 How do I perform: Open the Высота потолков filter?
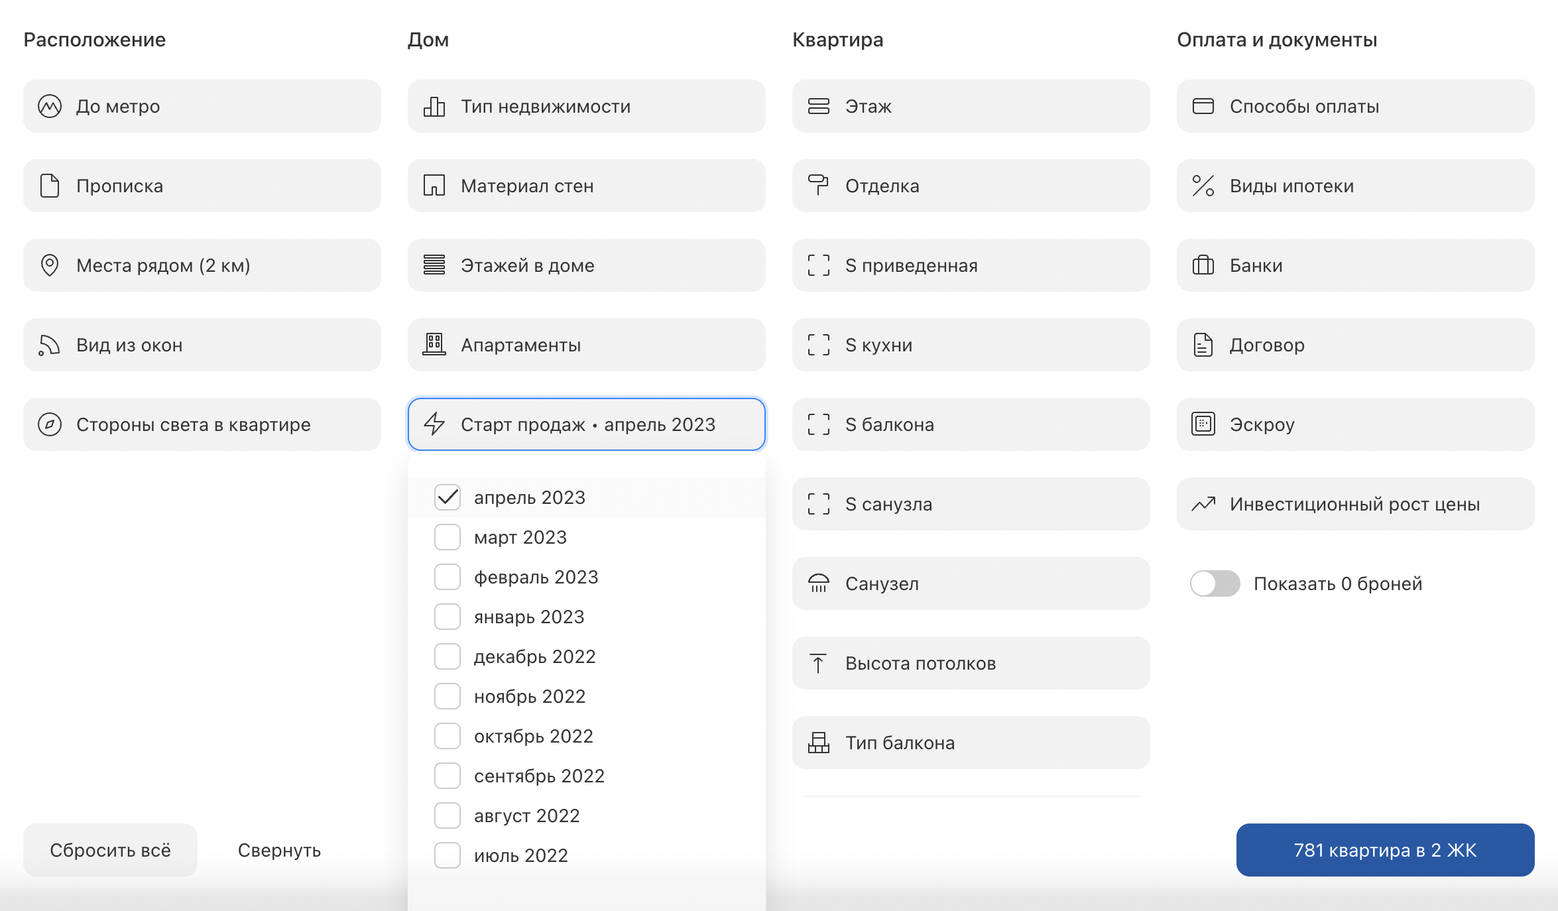[x=971, y=663]
